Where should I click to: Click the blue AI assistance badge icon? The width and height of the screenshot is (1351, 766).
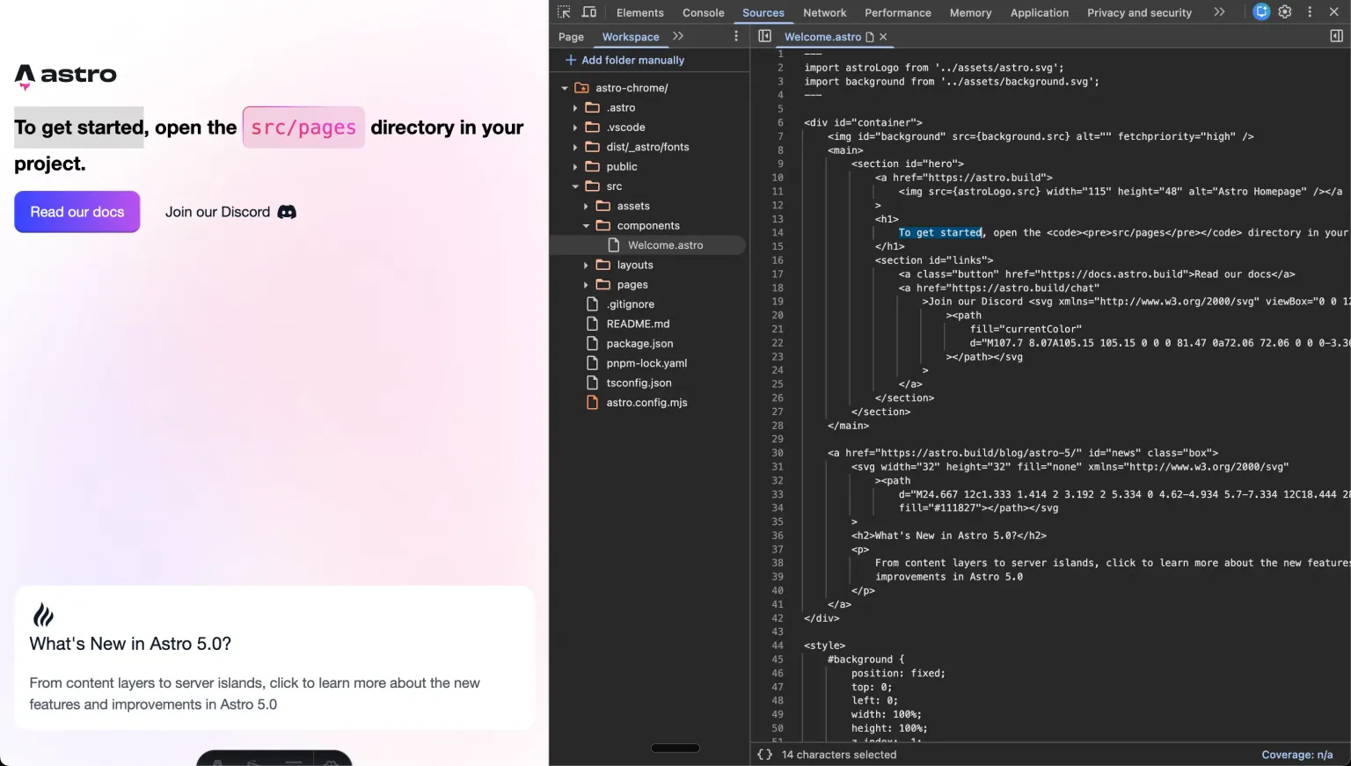point(1261,12)
